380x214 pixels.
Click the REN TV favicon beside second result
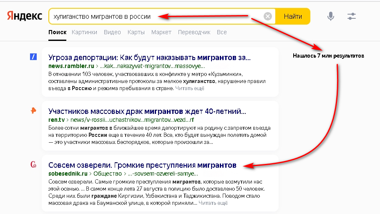[x=33, y=111]
